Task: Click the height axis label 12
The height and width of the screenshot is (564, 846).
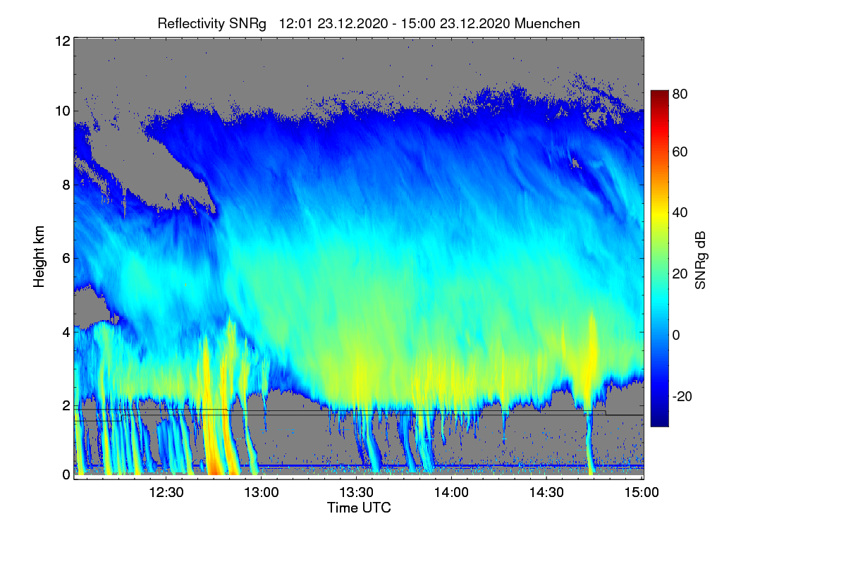Action: tap(62, 41)
